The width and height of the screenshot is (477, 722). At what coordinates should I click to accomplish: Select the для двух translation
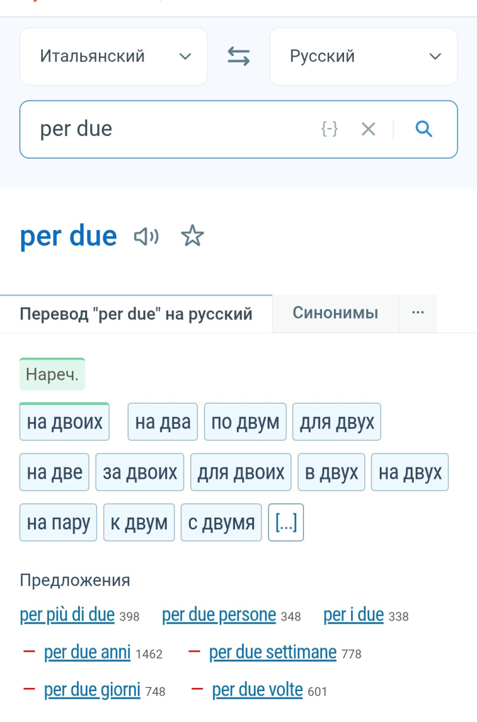pos(336,422)
